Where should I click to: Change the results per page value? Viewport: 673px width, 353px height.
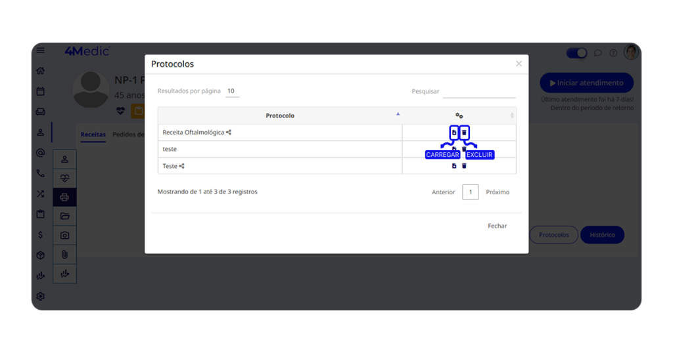coord(231,91)
